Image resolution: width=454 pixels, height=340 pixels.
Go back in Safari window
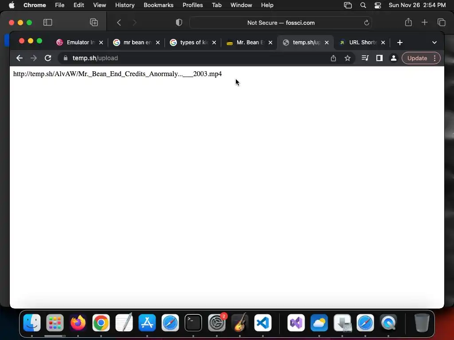[119, 23]
